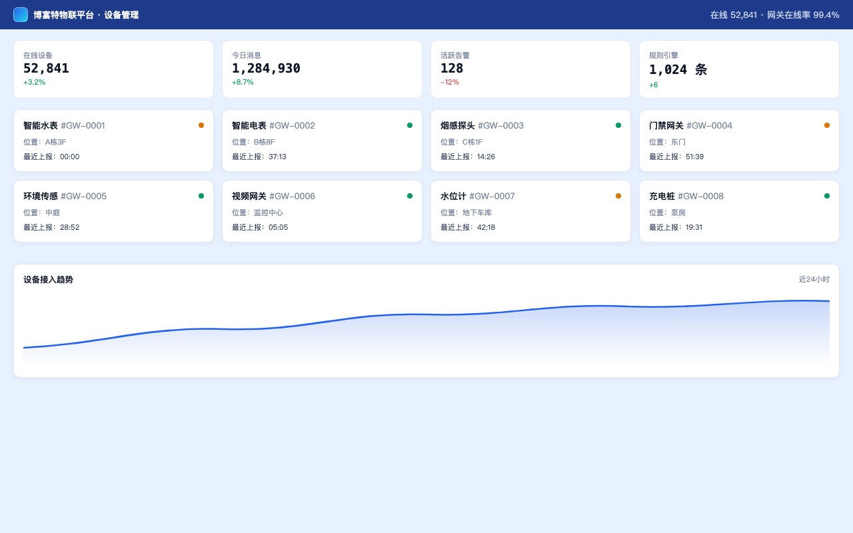Image resolution: width=853 pixels, height=533 pixels.
Task: Click the −12% change under 活跃告警
Action: click(450, 82)
